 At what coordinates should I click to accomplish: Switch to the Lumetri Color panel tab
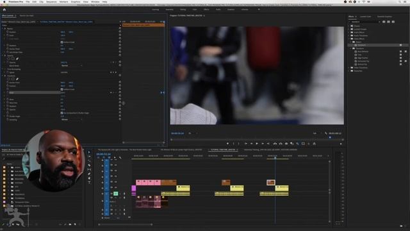click(x=365, y=17)
